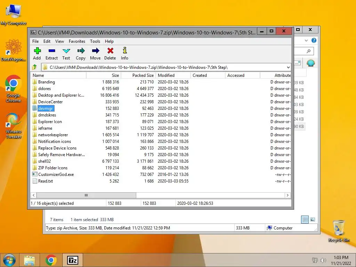Go up one folder level icon

coord(34,67)
